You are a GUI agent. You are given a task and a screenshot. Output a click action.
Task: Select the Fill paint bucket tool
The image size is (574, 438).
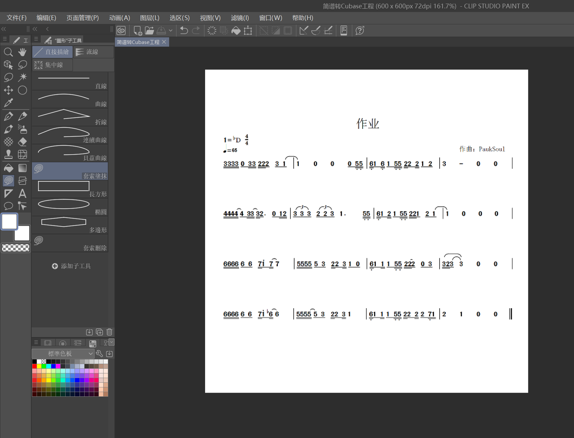pyautogui.click(x=8, y=168)
